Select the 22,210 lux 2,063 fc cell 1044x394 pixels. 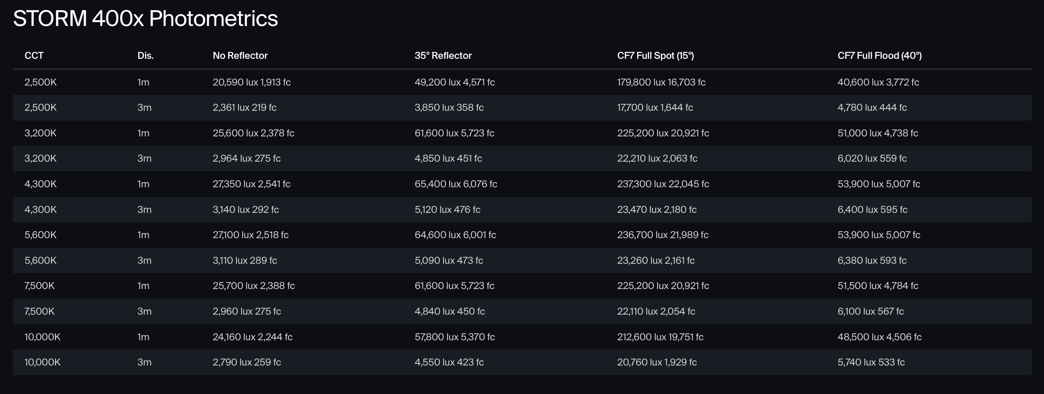pos(657,158)
